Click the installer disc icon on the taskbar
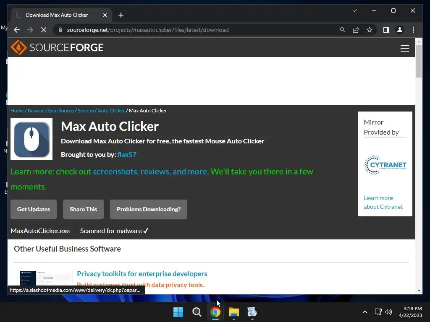 [252, 312]
